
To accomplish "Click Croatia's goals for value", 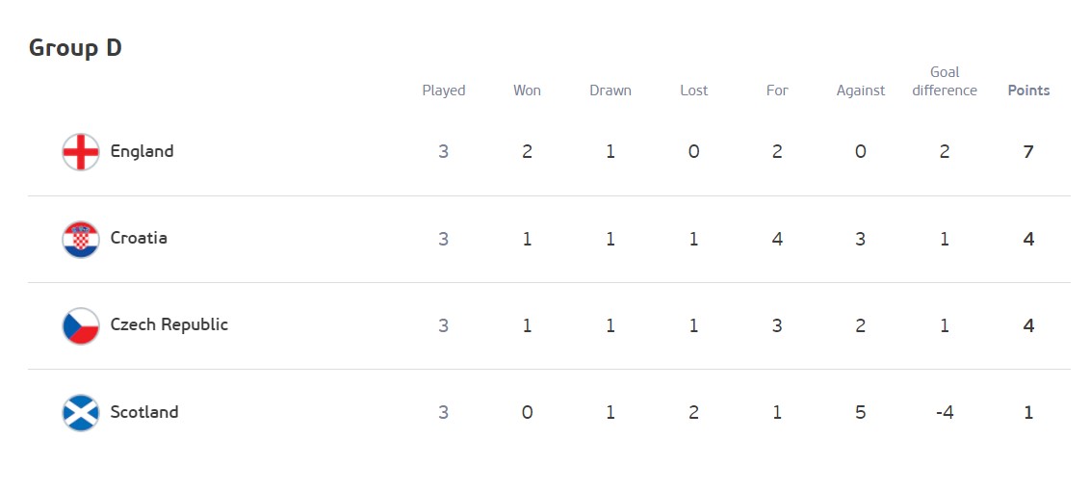I will tap(777, 238).
